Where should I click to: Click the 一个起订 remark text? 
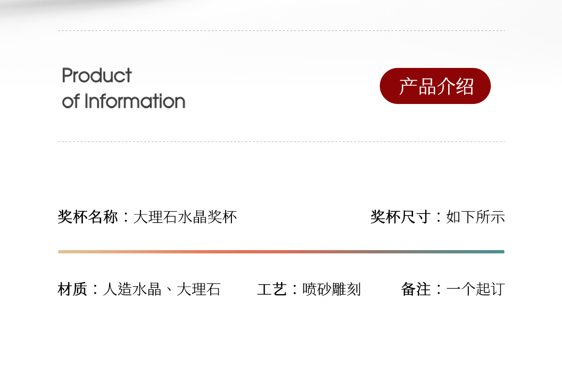click(x=475, y=289)
